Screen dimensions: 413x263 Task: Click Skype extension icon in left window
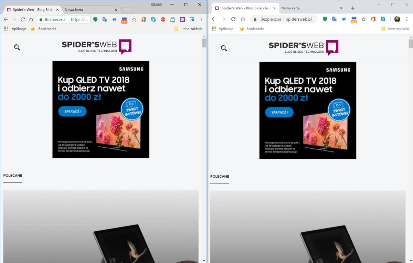[x=153, y=20]
